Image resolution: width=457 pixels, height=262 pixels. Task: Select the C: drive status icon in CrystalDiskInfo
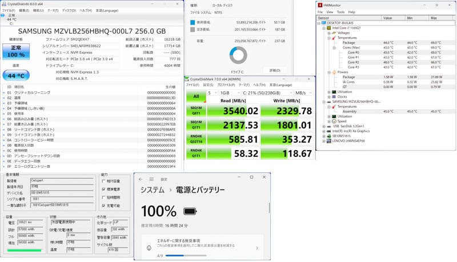tap(3, 15)
